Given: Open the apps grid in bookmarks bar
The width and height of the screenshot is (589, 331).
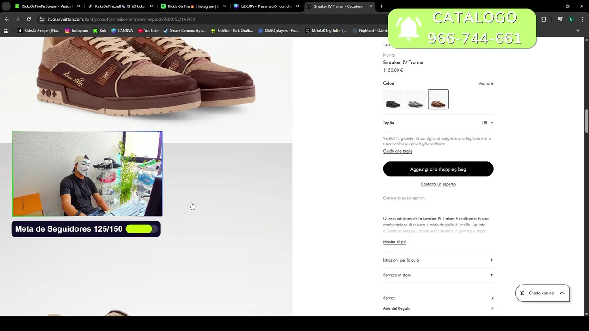Looking at the screenshot, I should click(x=6, y=31).
